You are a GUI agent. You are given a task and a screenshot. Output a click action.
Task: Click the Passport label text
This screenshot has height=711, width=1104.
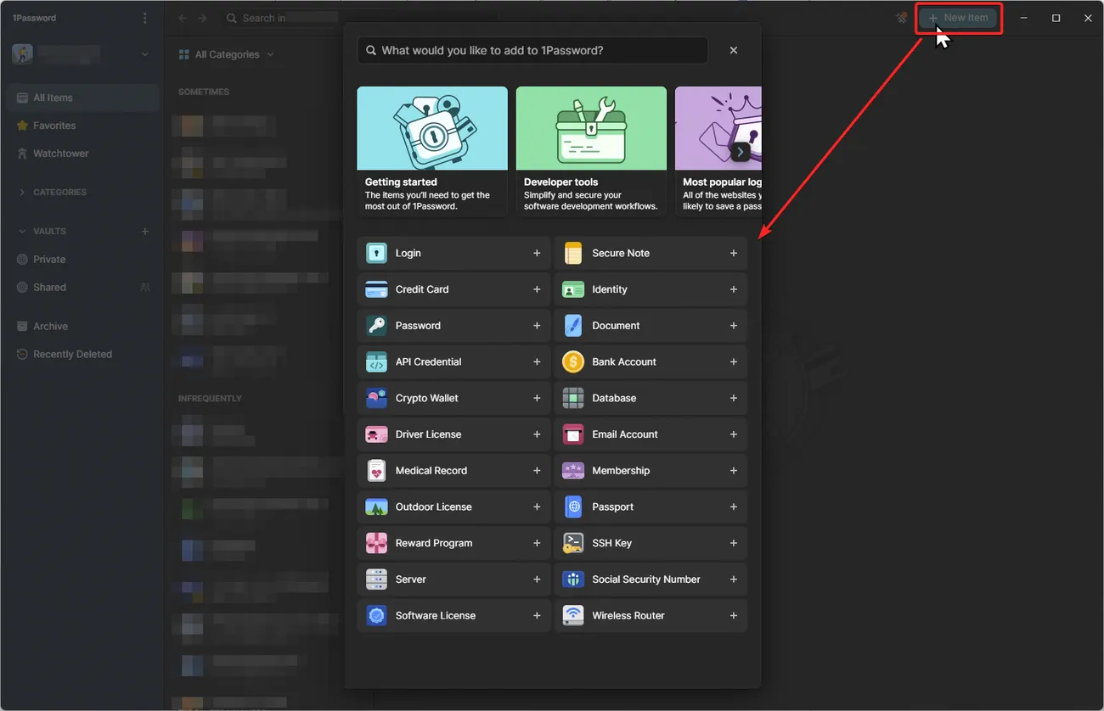[x=613, y=507]
